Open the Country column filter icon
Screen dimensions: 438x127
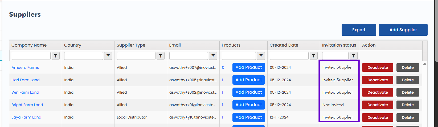(108, 56)
